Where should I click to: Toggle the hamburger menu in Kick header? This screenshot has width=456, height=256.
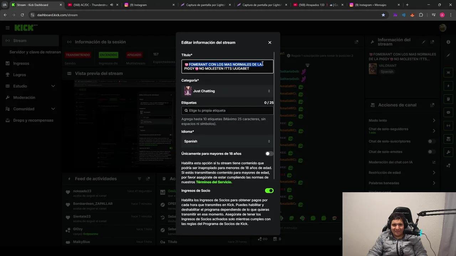click(x=7, y=28)
